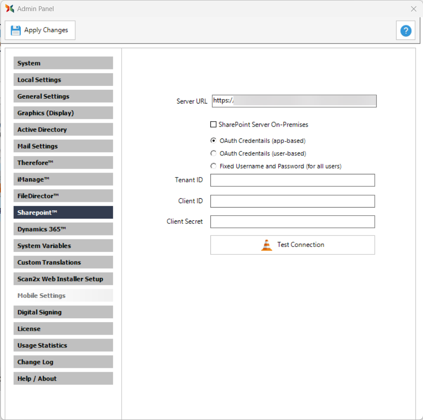Open the System settings section

[63, 63]
